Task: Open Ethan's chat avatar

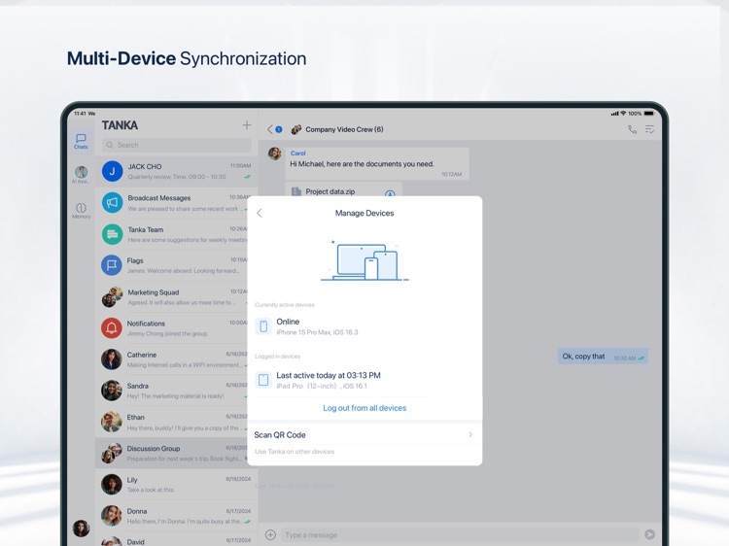Action: pyautogui.click(x=112, y=422)
